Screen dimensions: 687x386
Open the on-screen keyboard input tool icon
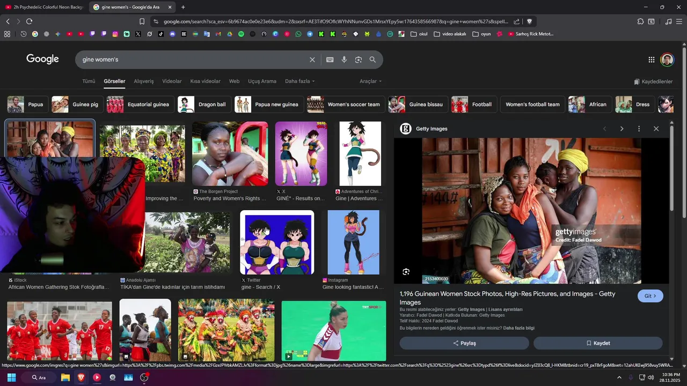pos(330,60)
